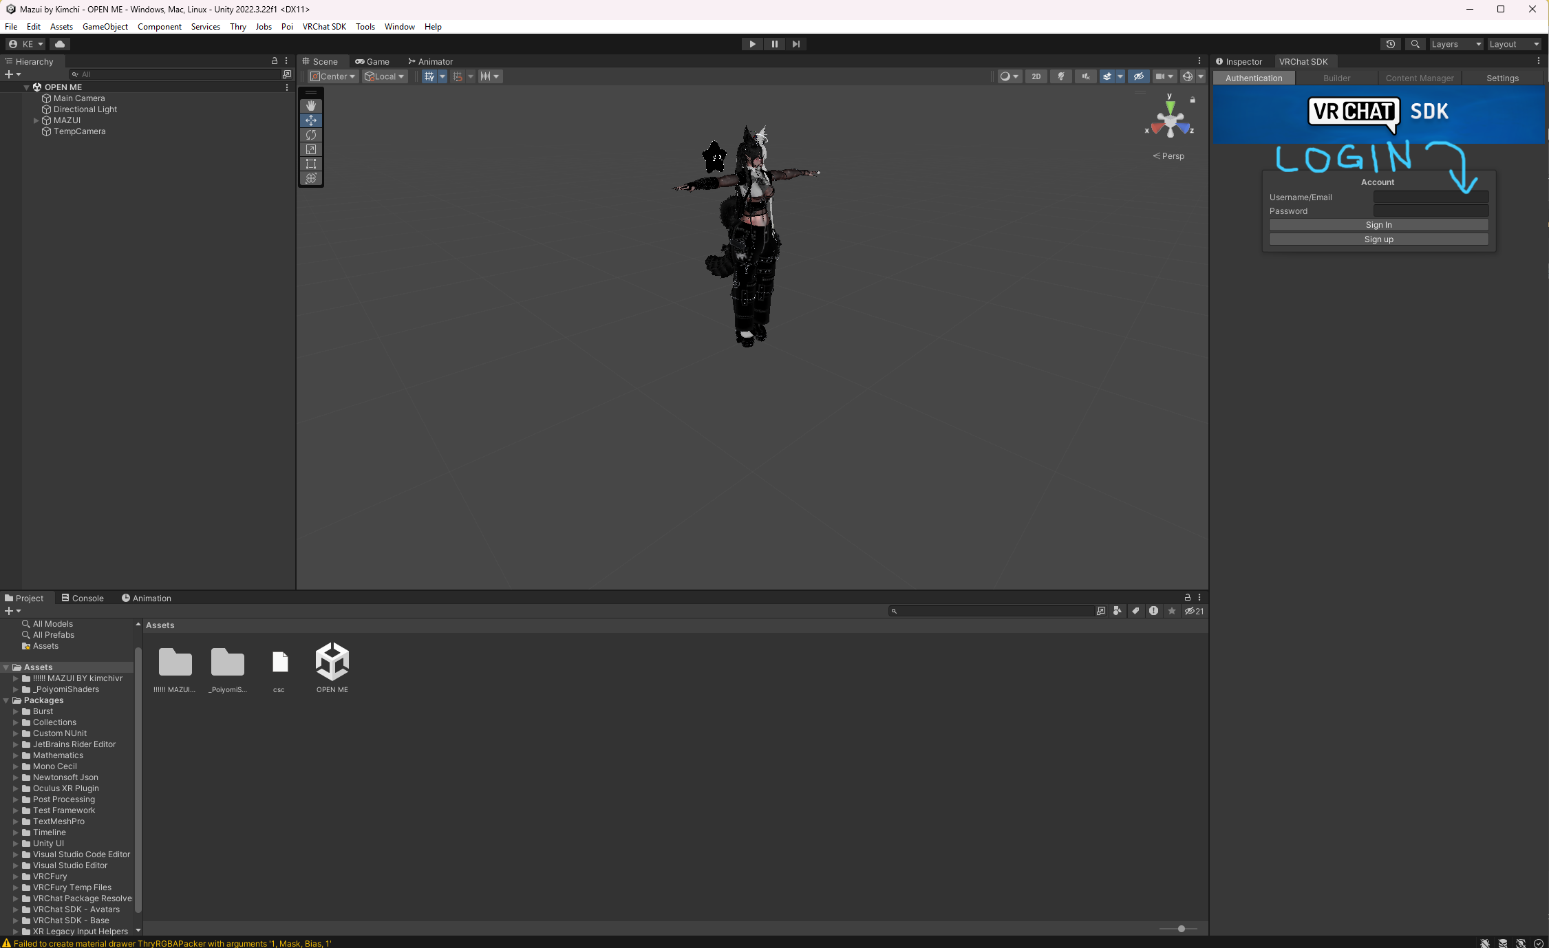Switch to the Console tab
Viewport: 1549px width, 948px height.
[83, 599]
